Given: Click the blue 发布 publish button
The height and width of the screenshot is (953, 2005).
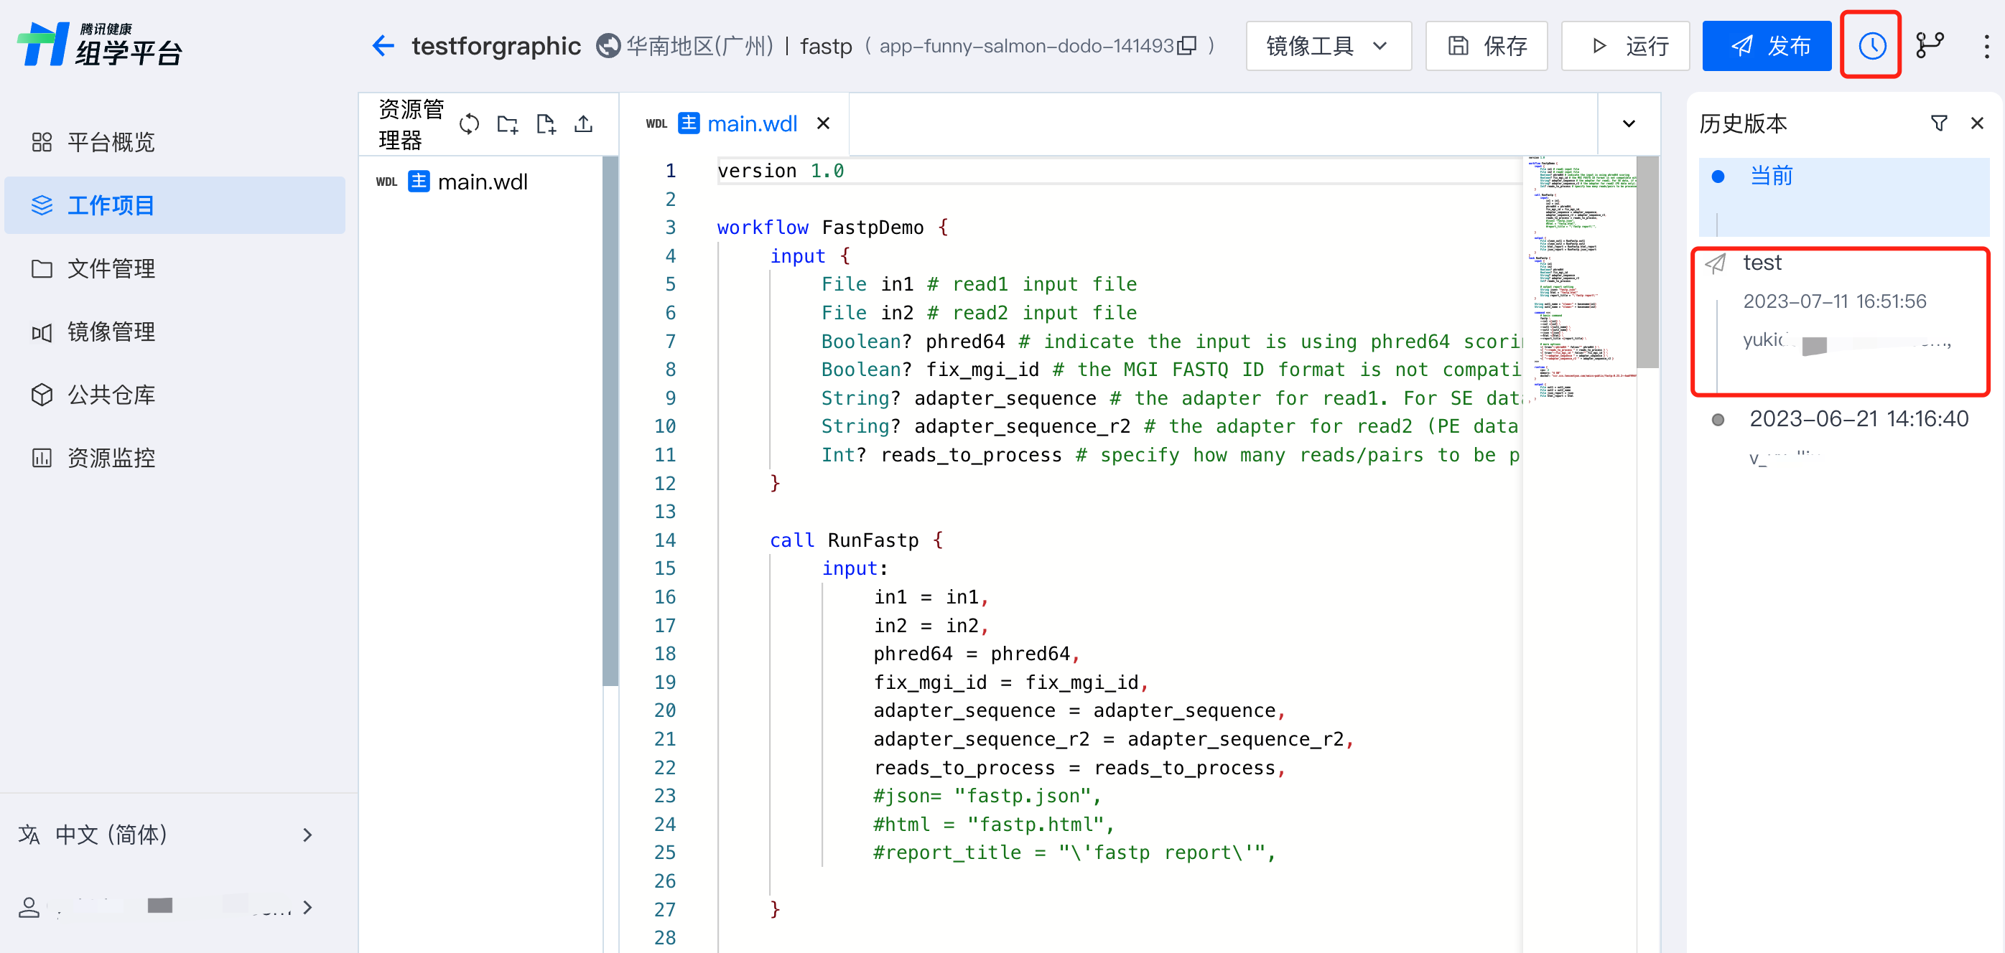Looking at the screenshot, I should [x=1766, y=46].
